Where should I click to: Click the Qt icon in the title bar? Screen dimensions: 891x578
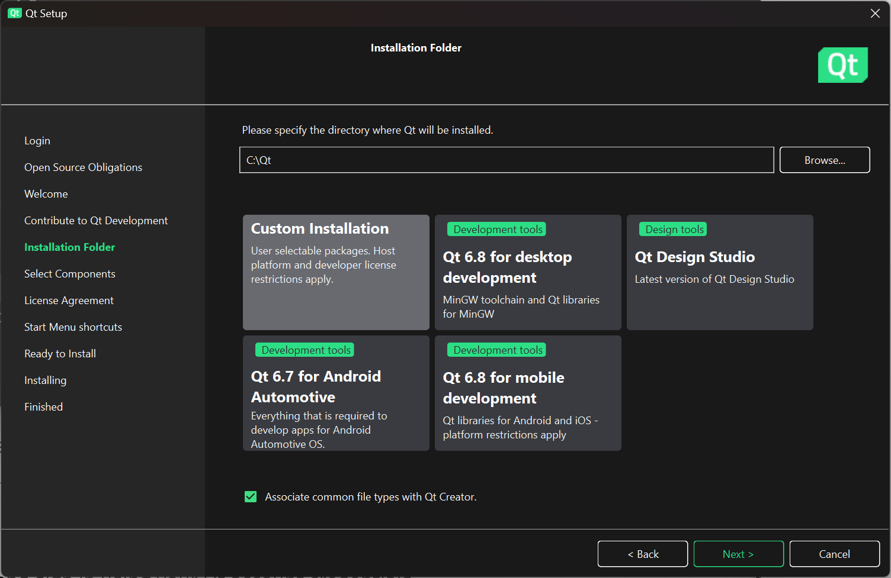pyautogui.click(x=14, y=13)
